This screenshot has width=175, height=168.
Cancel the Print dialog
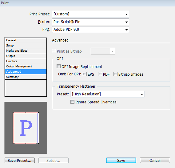coord(155,160)
